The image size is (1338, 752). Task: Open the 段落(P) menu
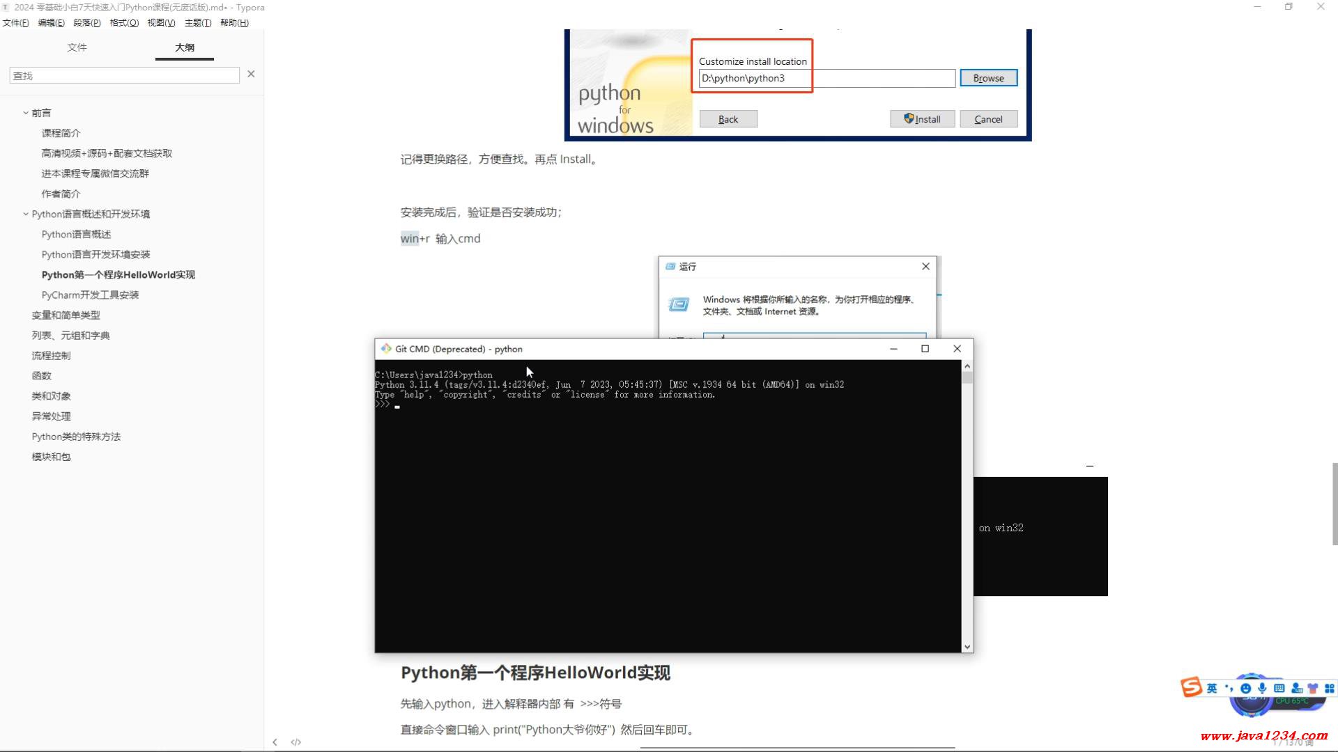coord(87,22)
